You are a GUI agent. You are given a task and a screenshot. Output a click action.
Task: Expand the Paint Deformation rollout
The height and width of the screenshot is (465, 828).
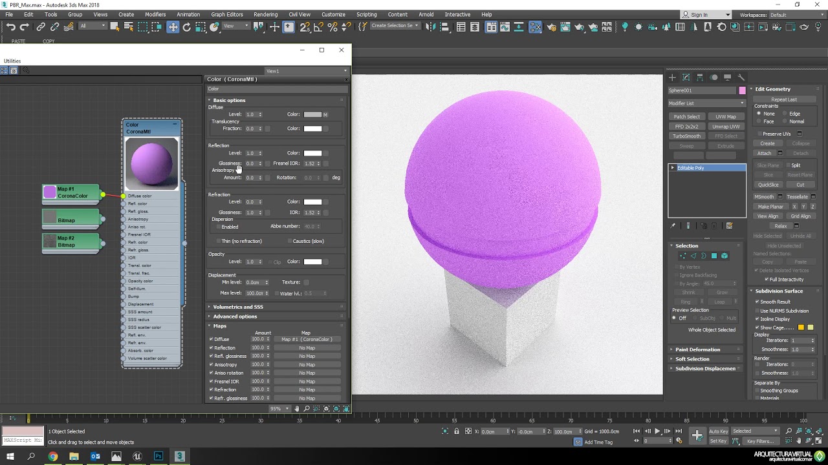point(697,349)
